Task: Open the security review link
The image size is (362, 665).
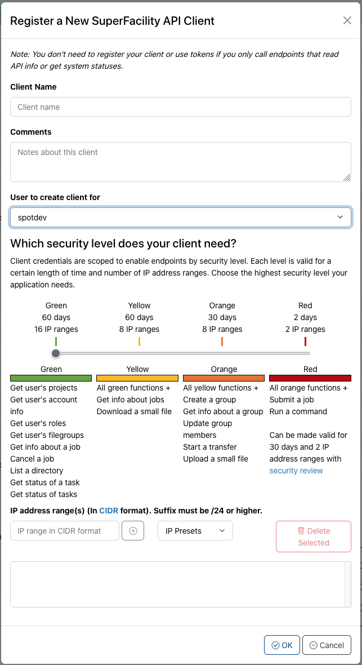Action: (x=296, y=471)
